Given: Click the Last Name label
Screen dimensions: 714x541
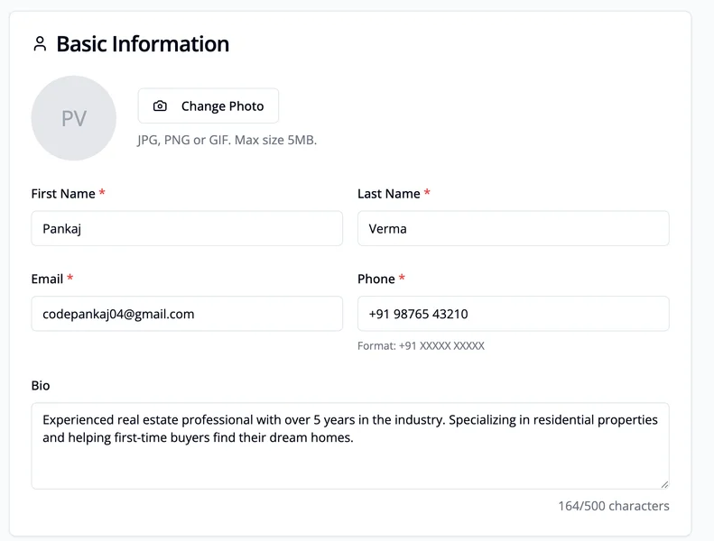Looking at the screenshot, I should tap(388, 194).
